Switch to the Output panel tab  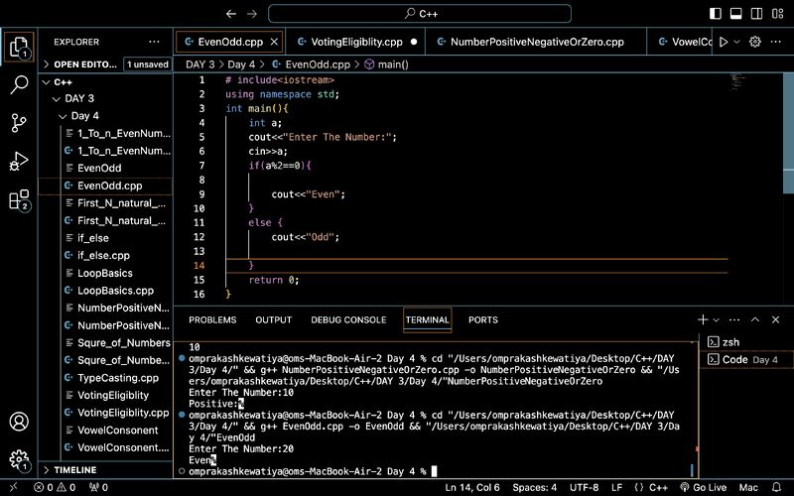point(274,319)
